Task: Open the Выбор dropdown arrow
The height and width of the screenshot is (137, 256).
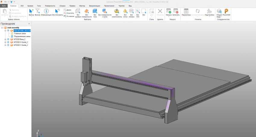Action: click(31, 17)
